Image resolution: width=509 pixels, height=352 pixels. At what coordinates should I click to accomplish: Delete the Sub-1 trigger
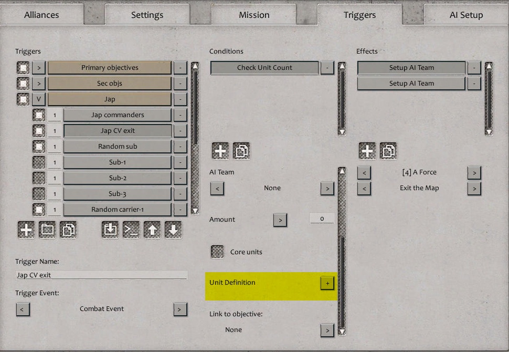(180, 162)
